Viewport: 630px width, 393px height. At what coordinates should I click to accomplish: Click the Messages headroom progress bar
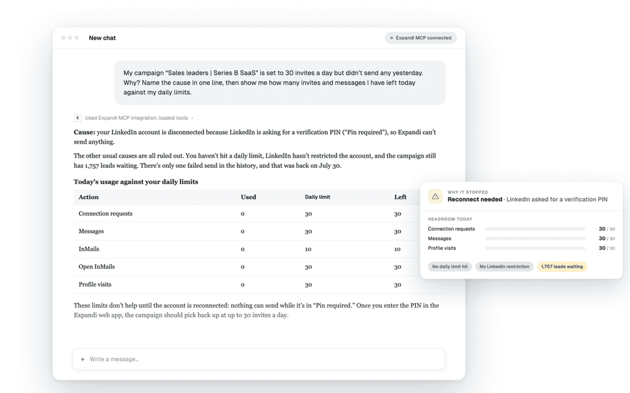pos(535,239)
